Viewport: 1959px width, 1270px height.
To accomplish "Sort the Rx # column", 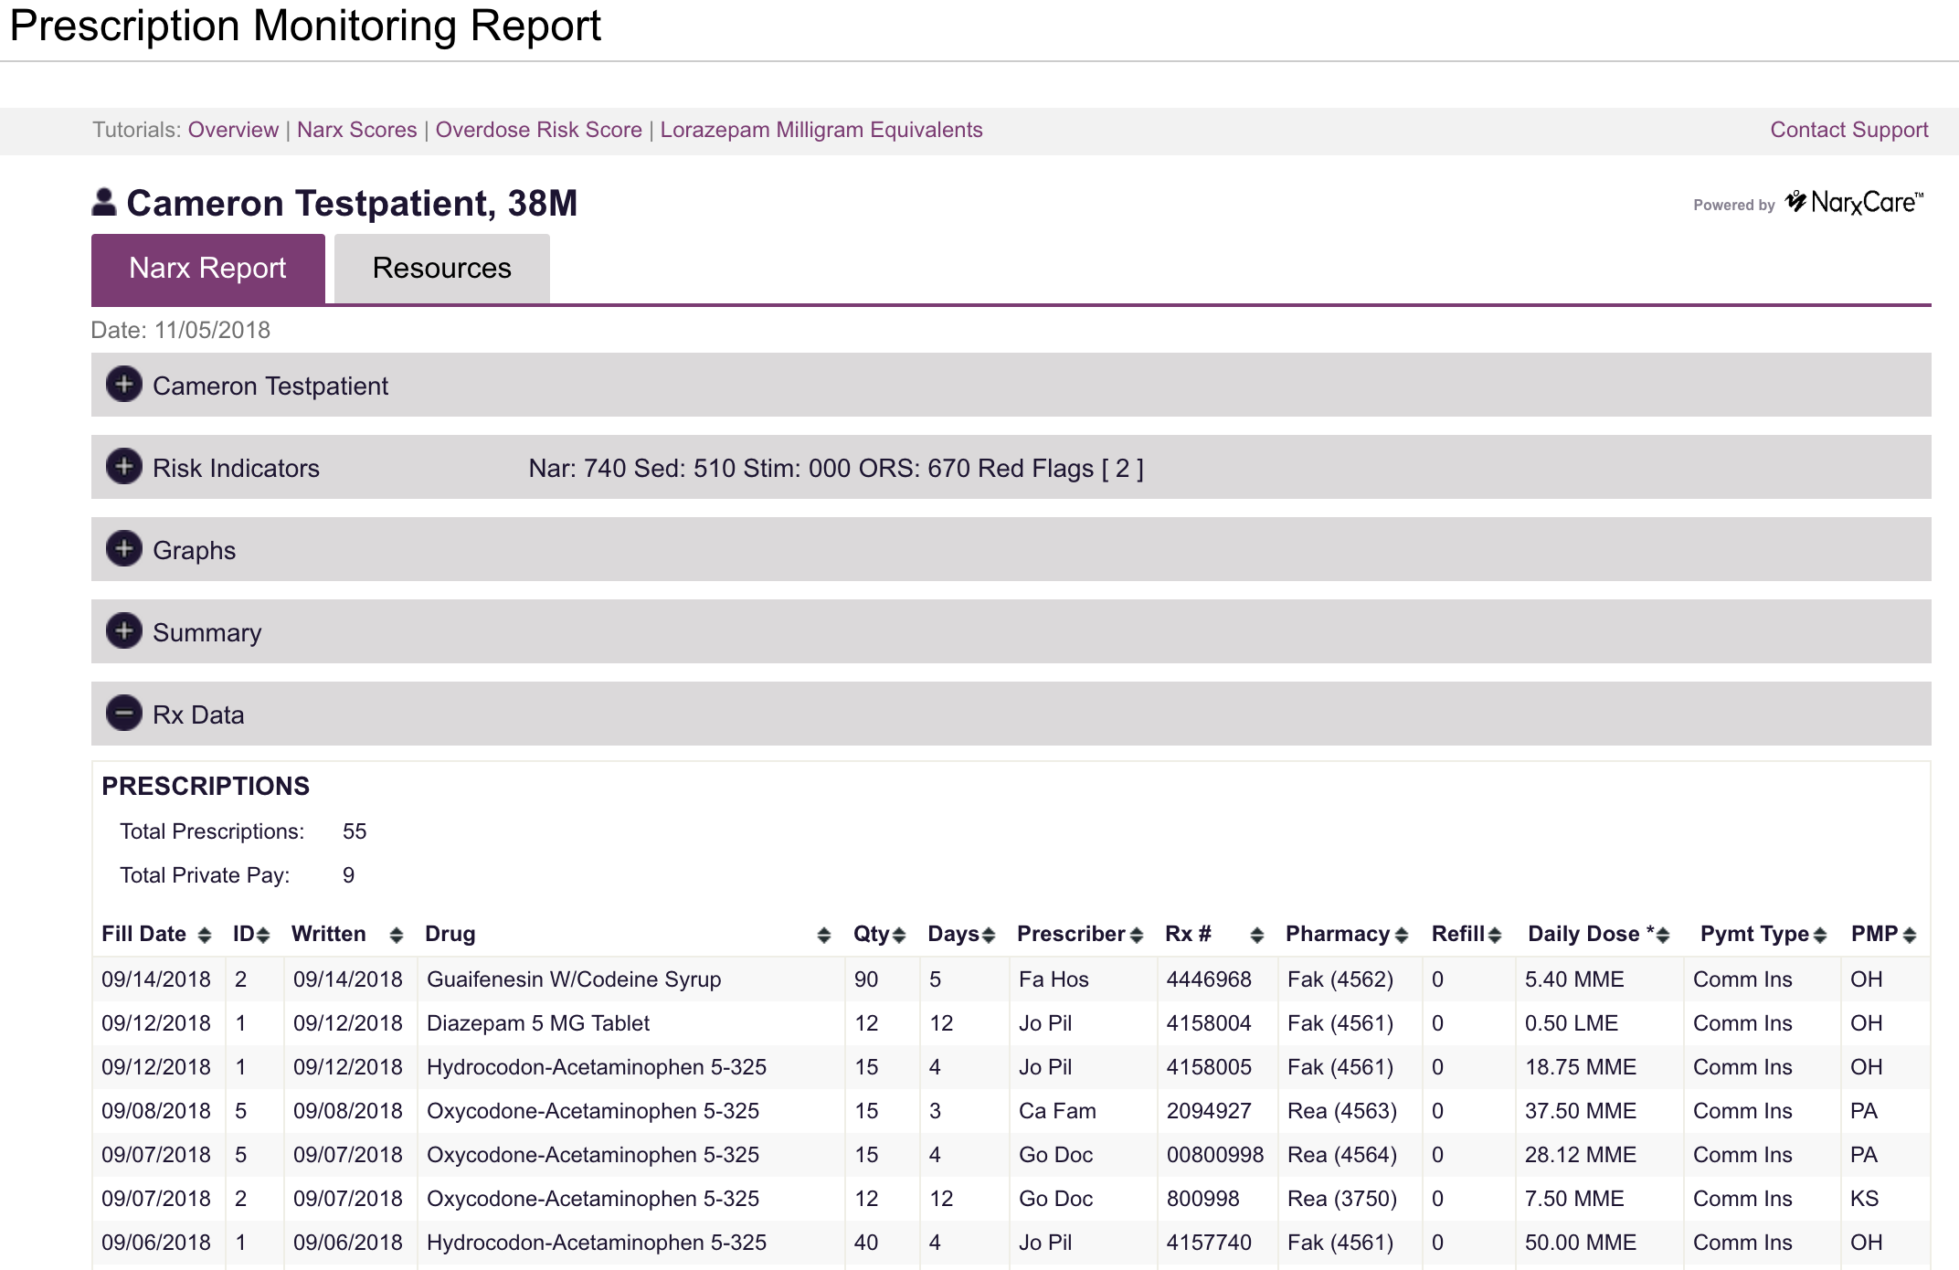I will click(x=1258, y=934).
